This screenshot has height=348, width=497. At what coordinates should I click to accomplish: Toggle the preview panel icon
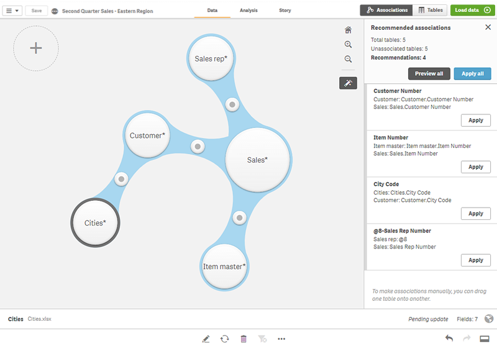coord(485,339)
